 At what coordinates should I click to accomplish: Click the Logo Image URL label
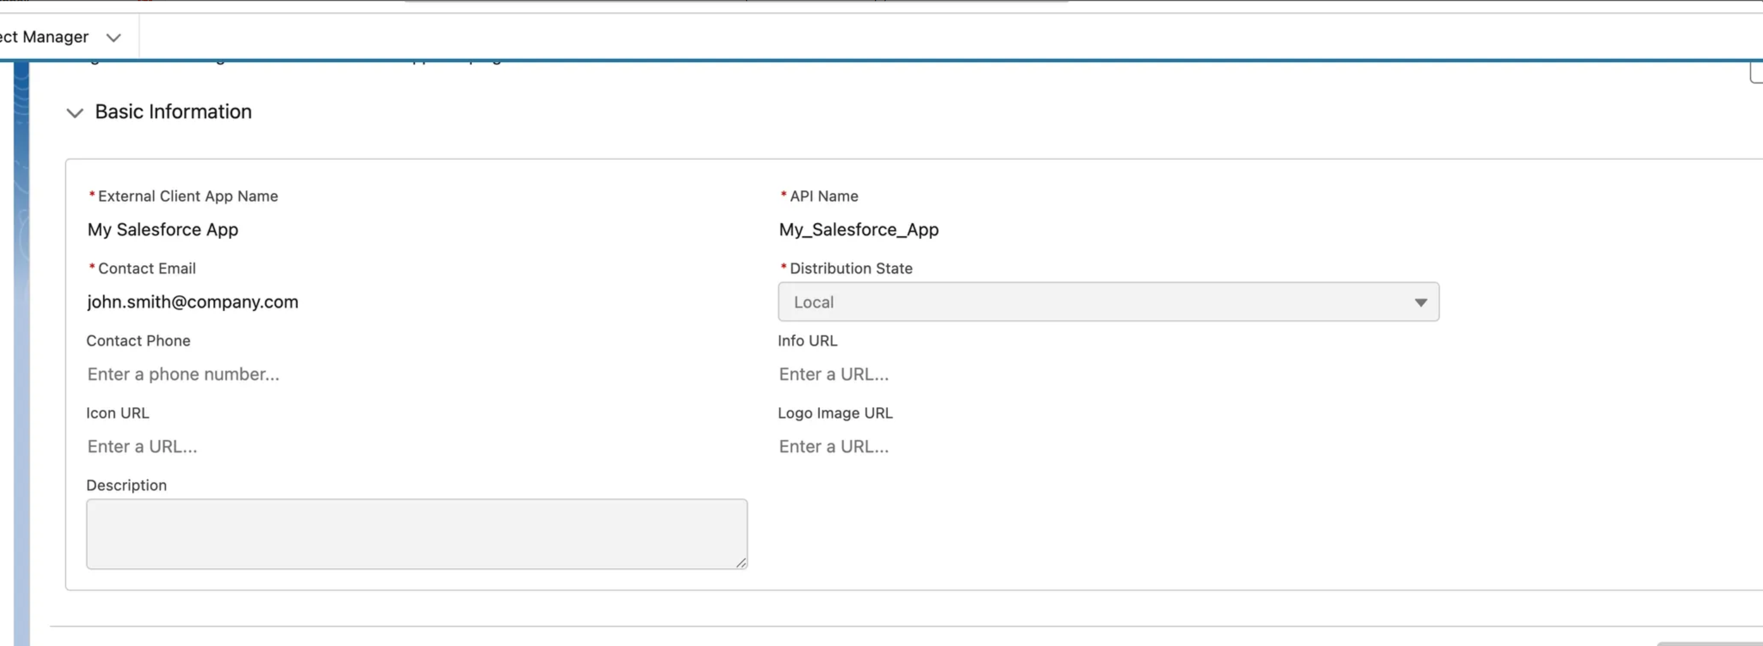coord(835,413)
